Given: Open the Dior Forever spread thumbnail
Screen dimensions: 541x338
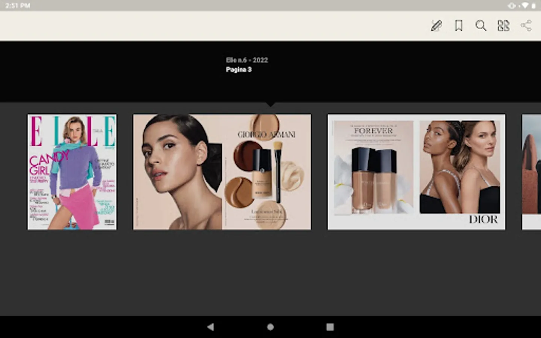Looking at the screenshot, I should pyautogui.click(x=416, y=172).
